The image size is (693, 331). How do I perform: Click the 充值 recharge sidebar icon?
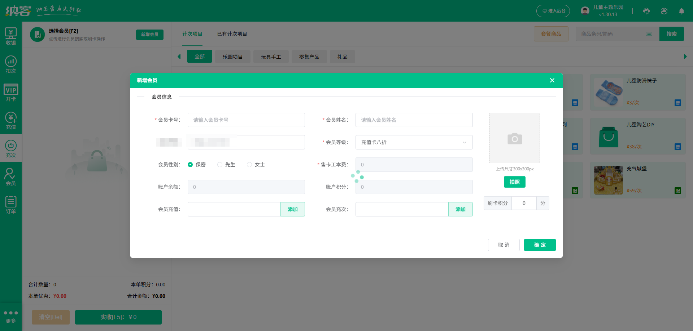(11, 121)
